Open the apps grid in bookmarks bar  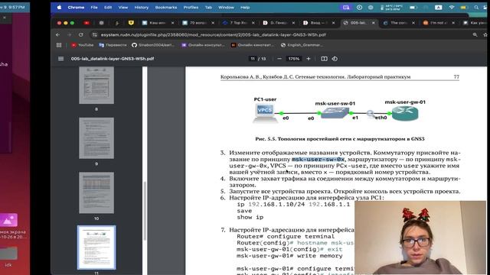(59, 45)
